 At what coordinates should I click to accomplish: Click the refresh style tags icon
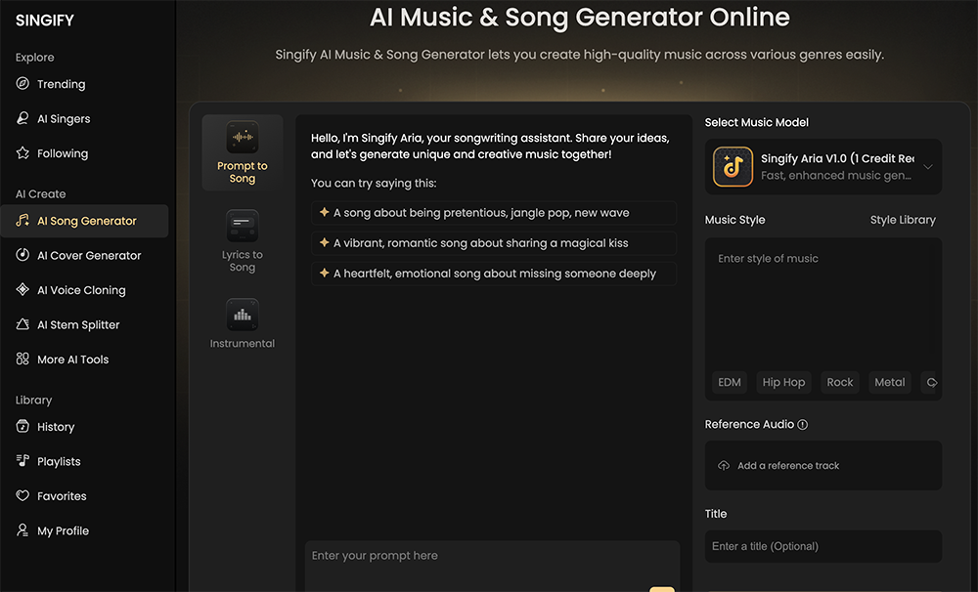[931, 382]
